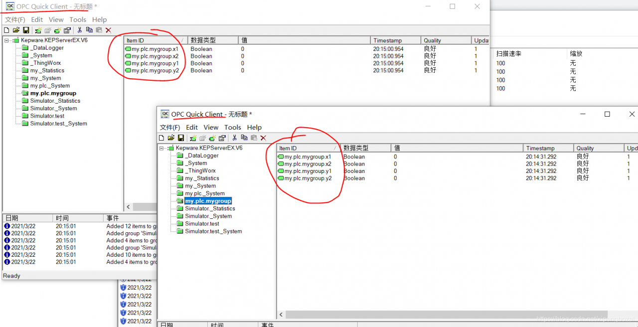Image resolution: width=638 pixels, height=327 pixels.
Task: Open View menu in front window
Action: point(211,128)
